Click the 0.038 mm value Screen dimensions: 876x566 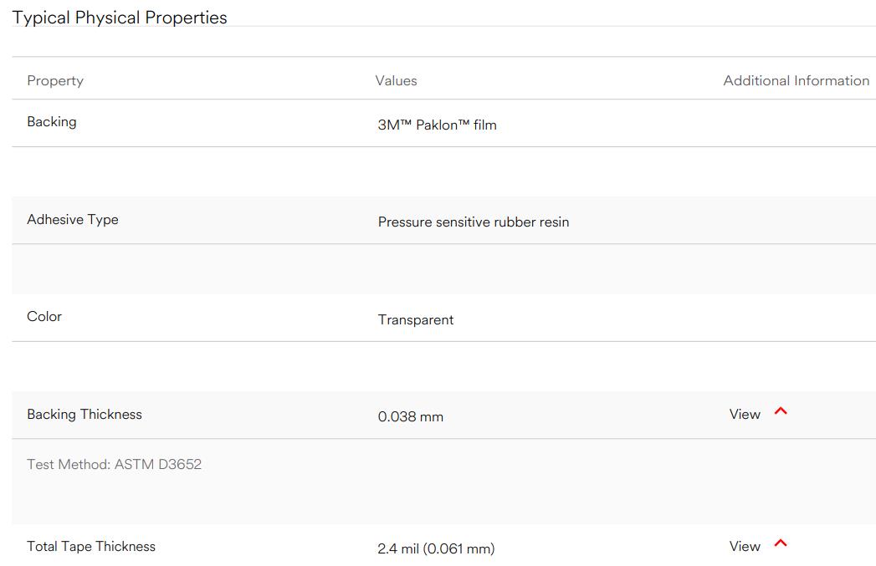coord(411,417)
